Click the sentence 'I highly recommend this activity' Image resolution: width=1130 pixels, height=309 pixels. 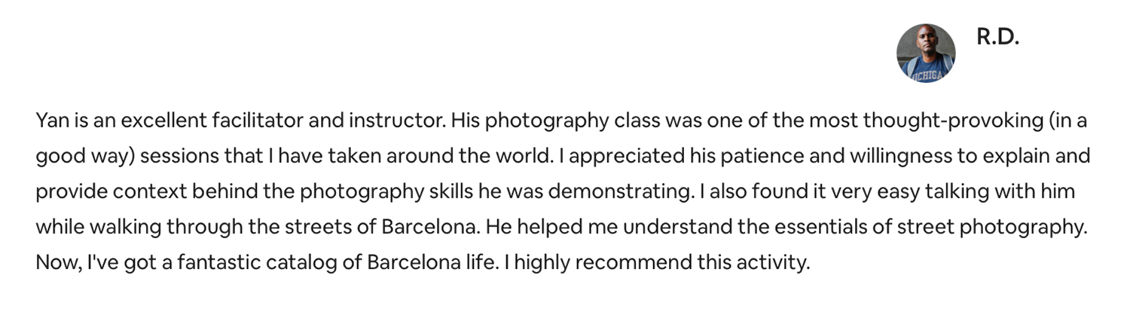tap(657, 263)
